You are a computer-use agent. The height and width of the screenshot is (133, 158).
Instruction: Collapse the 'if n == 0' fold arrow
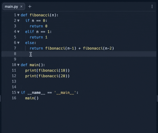(x=18, y=20)
